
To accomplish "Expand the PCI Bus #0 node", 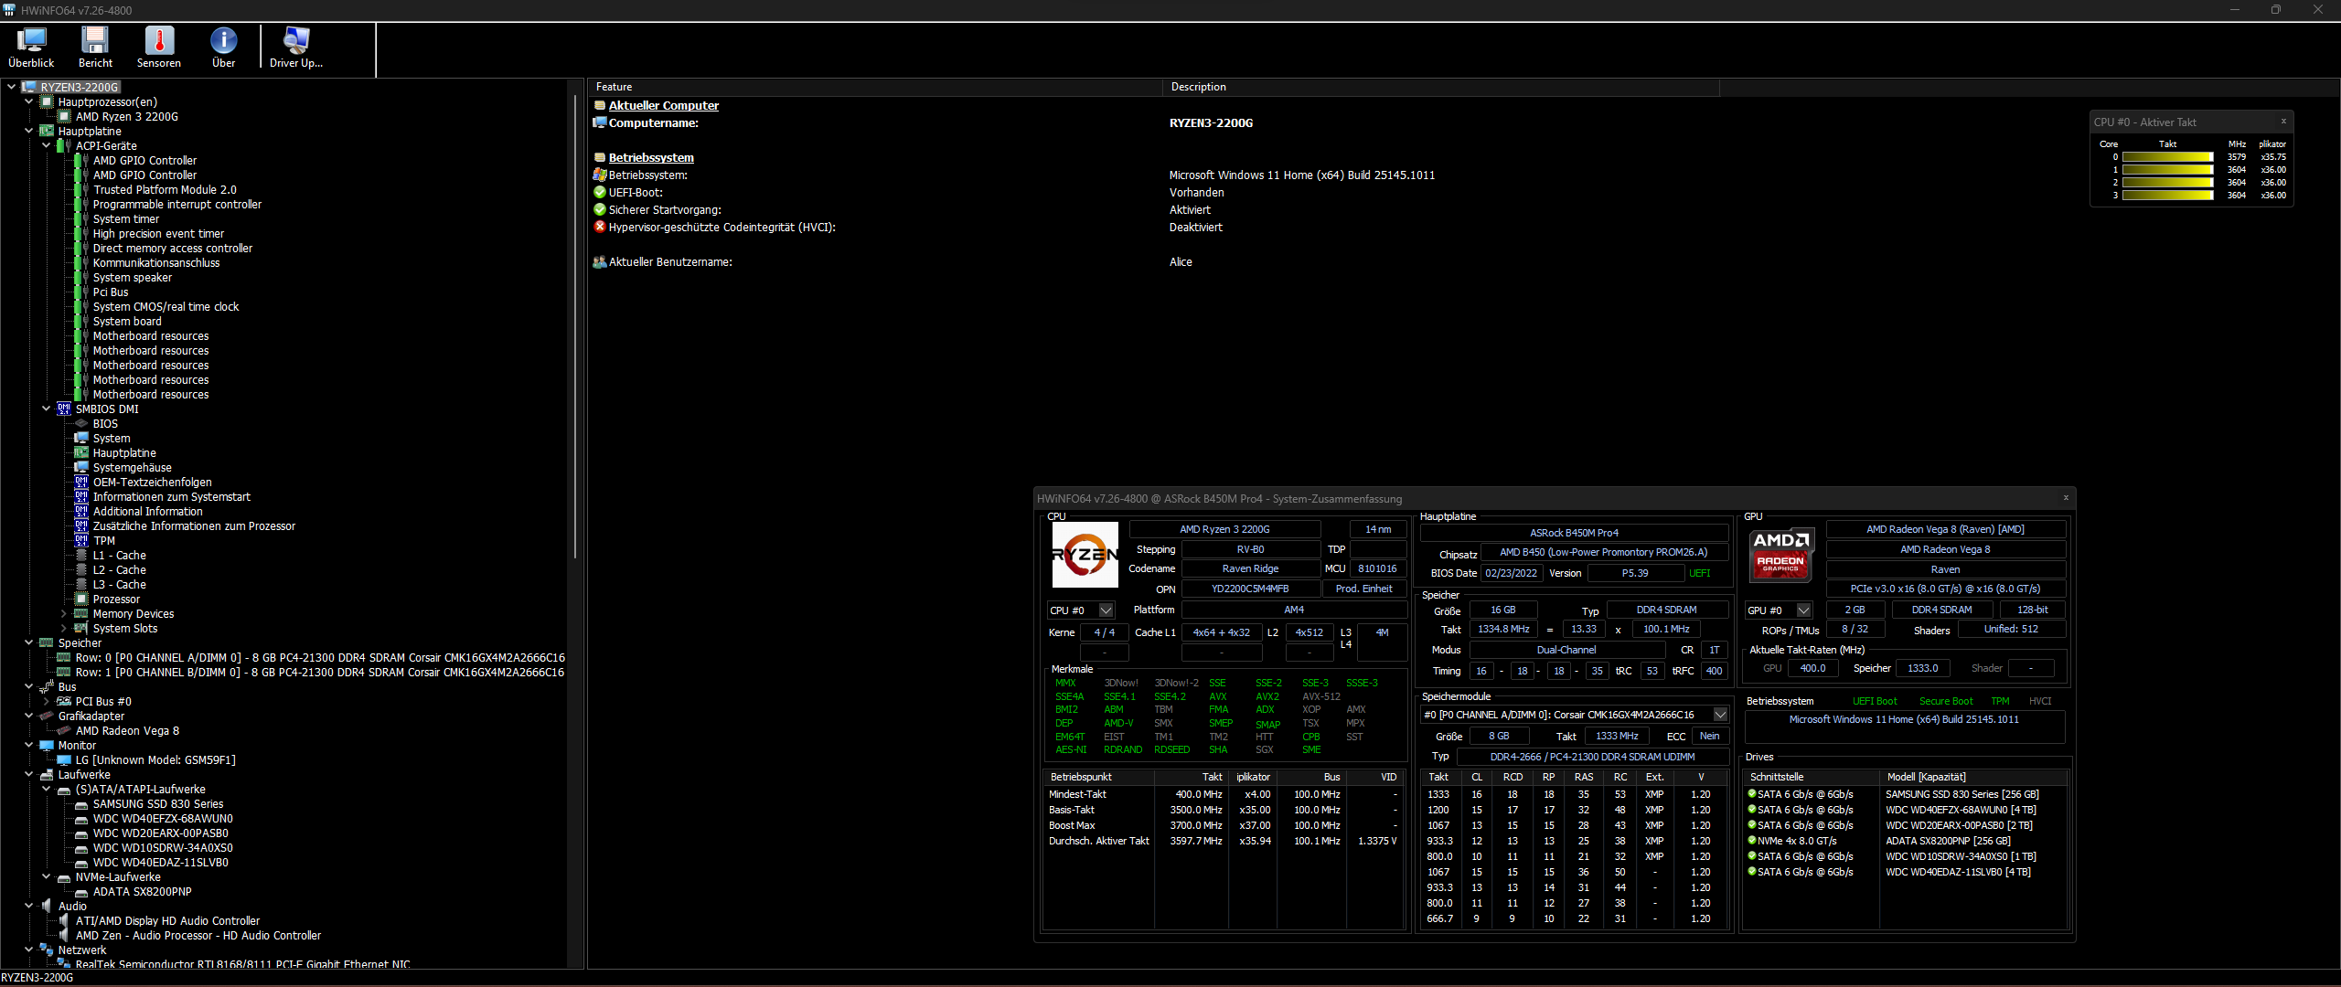I will pyautogui.click(x=47, y=702).
